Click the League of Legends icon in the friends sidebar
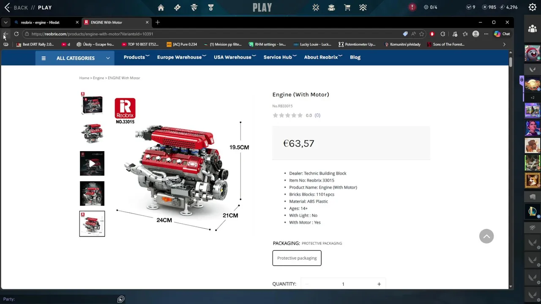The image size is (541, 304). pyautogui.click(x=533, y=212)
